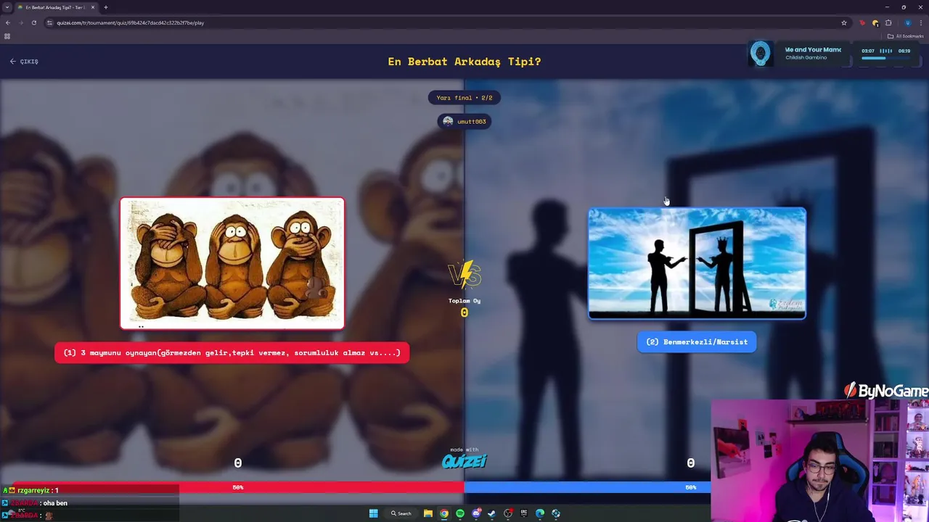Click the blue 50% vote bar
The width and height of the screenshot is (929, 522).
pos(588,487)
